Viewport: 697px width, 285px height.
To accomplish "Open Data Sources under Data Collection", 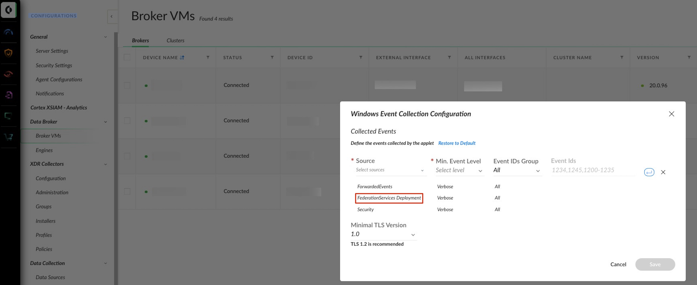I will [x=50, y=277].
